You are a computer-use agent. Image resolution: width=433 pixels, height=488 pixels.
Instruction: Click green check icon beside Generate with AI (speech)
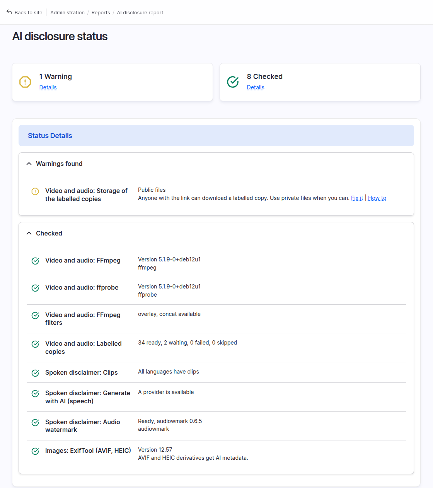(35, 393)
